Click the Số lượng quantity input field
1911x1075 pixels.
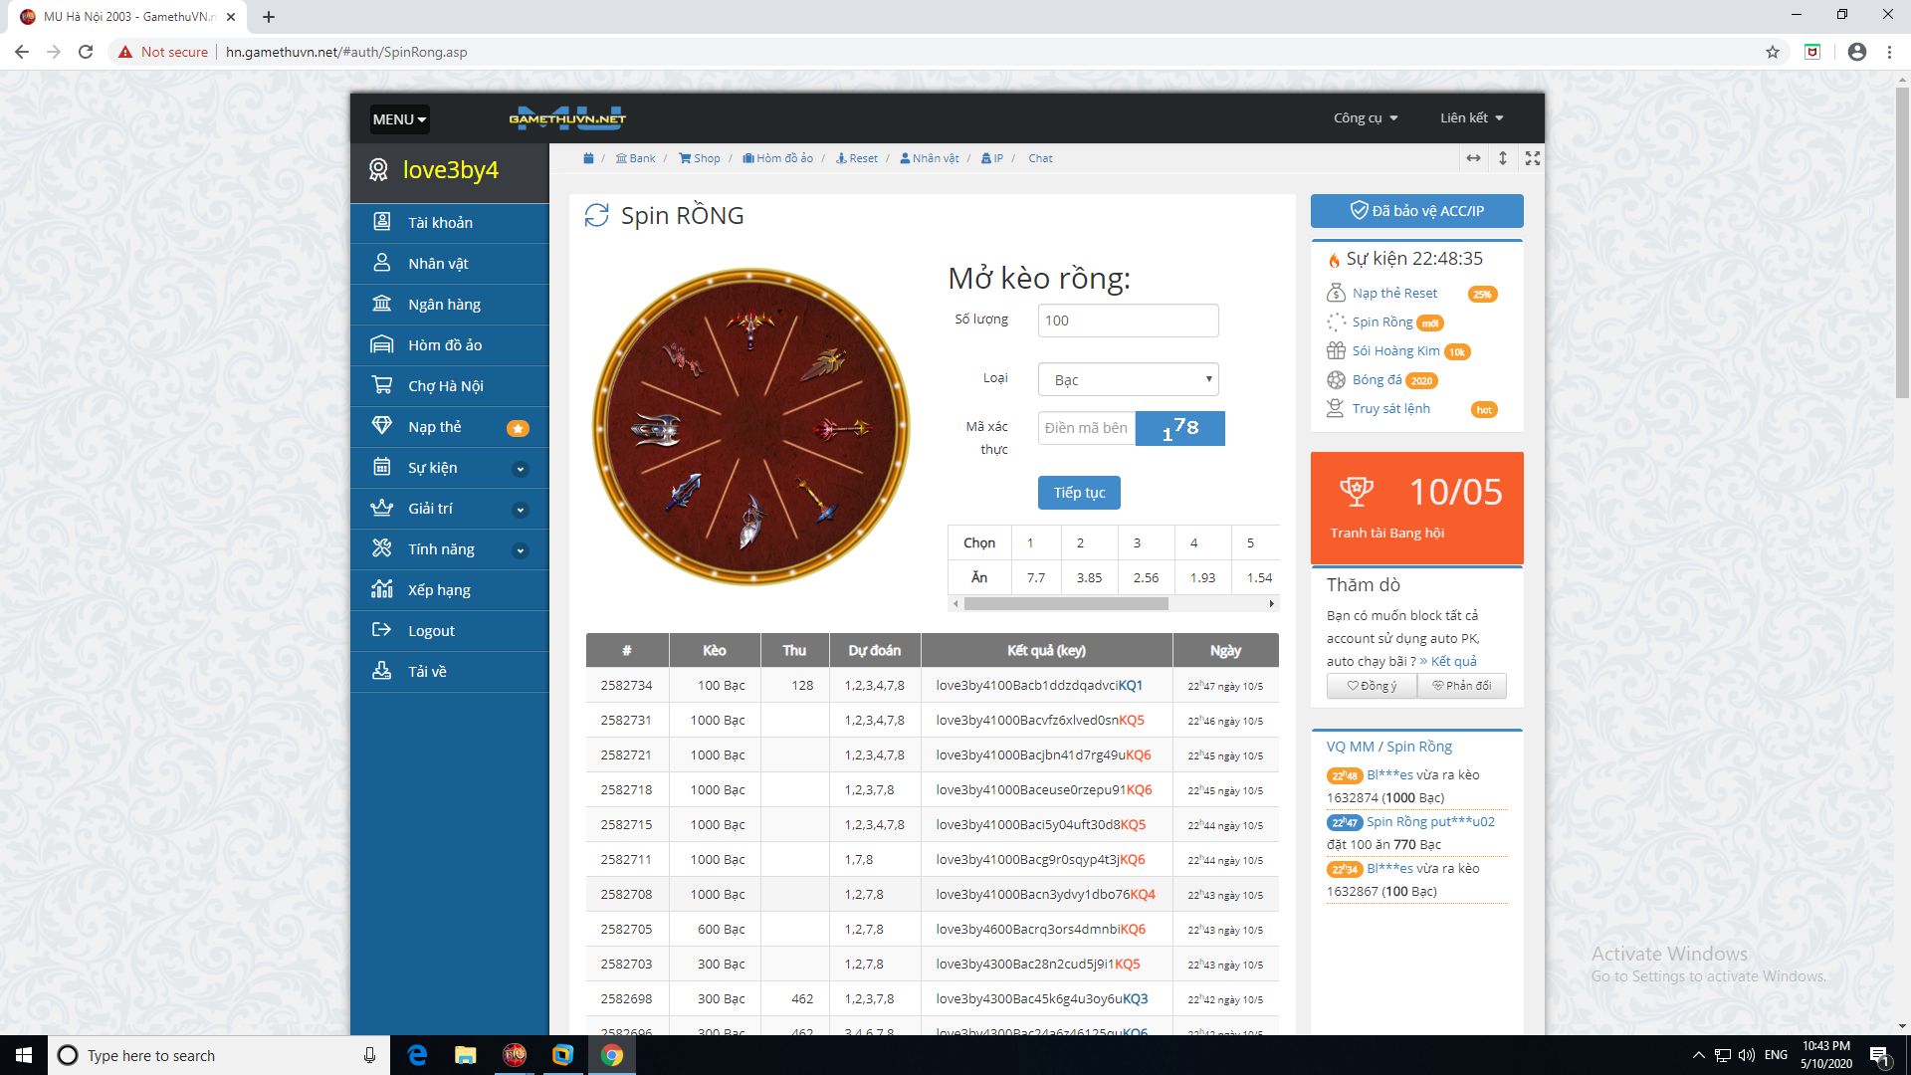(x=1128, y=321)
